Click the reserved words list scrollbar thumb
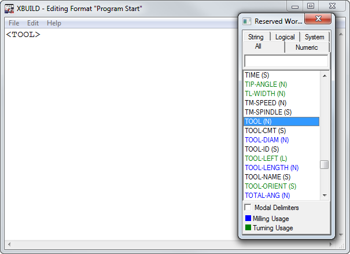Viewport: 350px width, 254px height. coord(325,165)
